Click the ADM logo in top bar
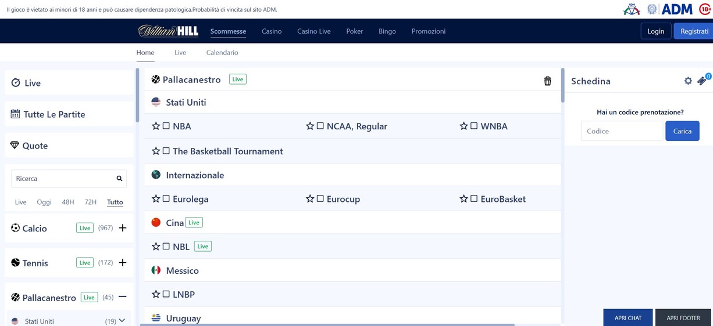Viewport: 713px width, 326px height. tap(669, 9)
